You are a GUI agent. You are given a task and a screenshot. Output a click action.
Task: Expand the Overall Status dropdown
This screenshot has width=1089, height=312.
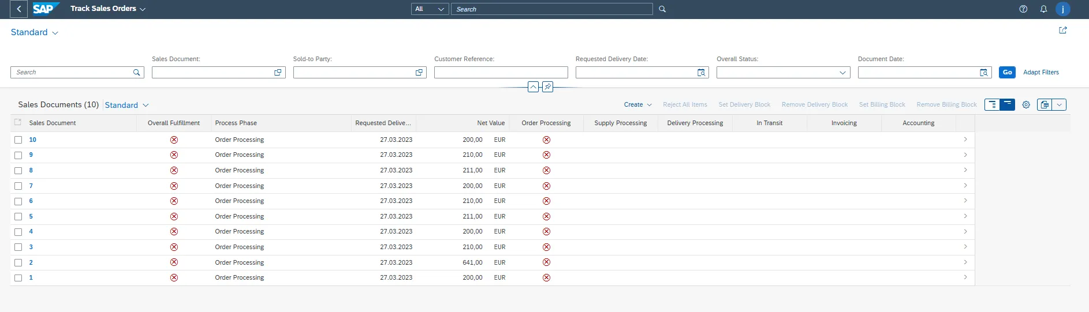pos(842,73)
